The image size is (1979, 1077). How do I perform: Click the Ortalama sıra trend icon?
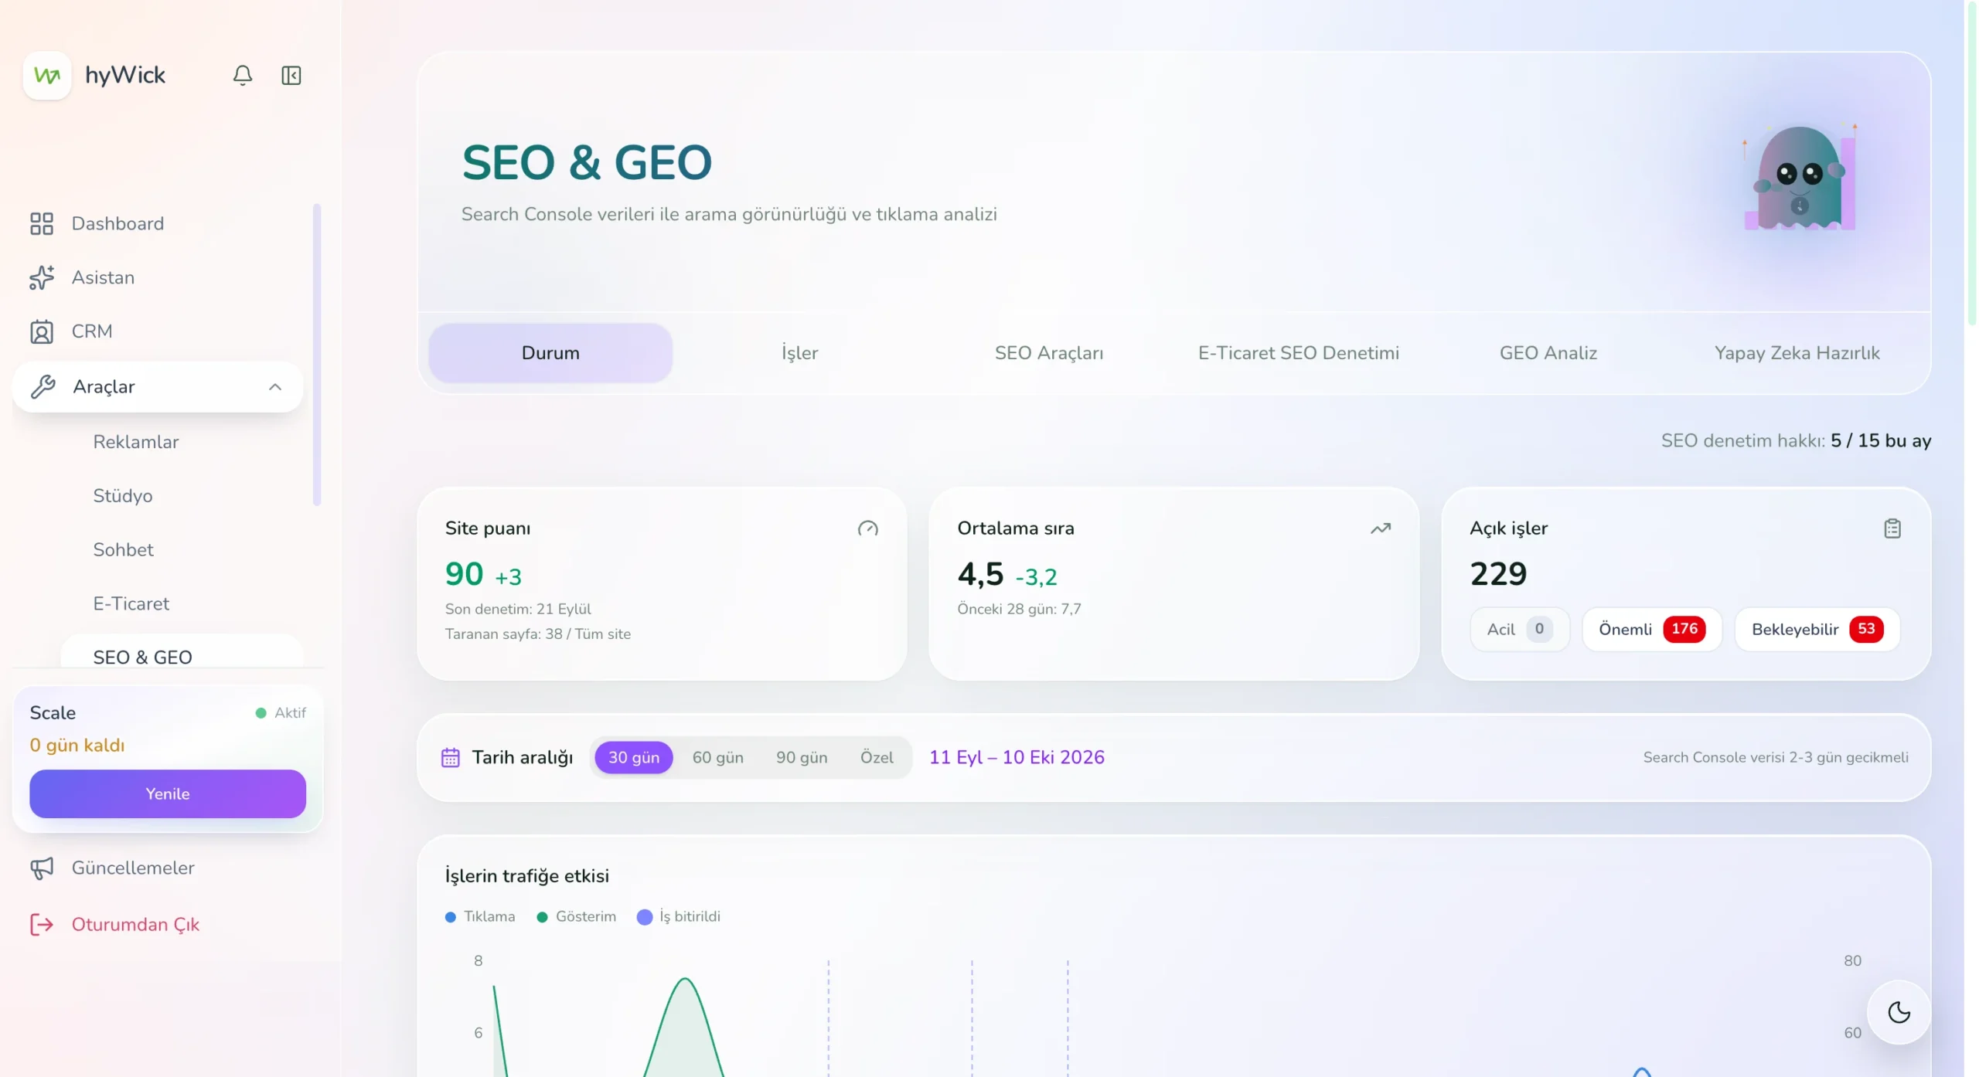1381,528
